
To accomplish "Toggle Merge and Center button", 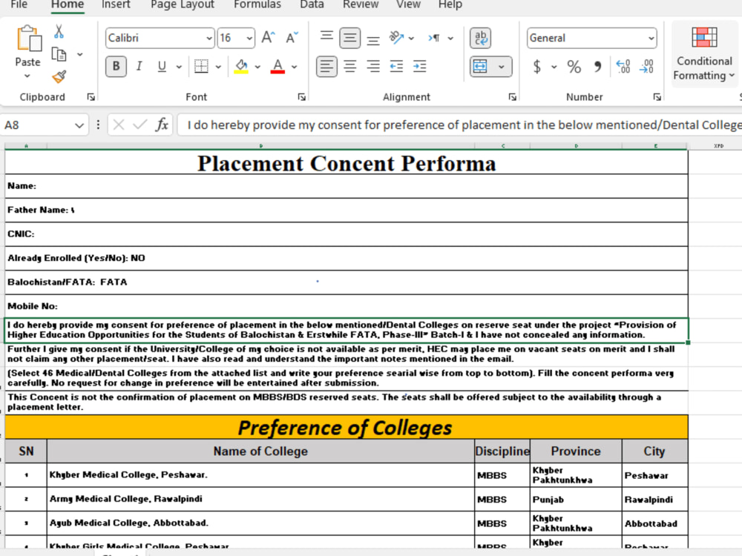I will 480,67.
